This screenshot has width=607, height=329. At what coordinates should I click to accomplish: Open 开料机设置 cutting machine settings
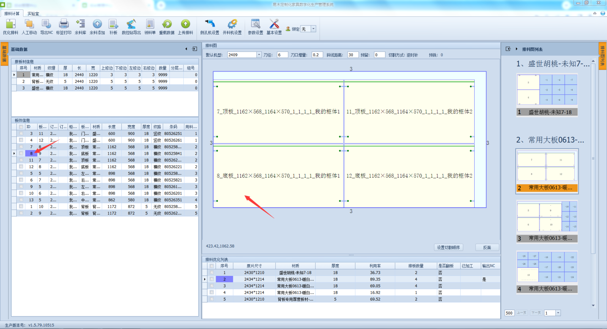[x=232, y=27]
